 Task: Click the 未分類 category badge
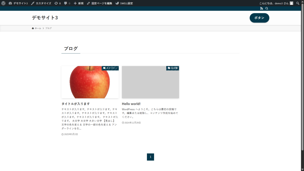click(172, 68)
